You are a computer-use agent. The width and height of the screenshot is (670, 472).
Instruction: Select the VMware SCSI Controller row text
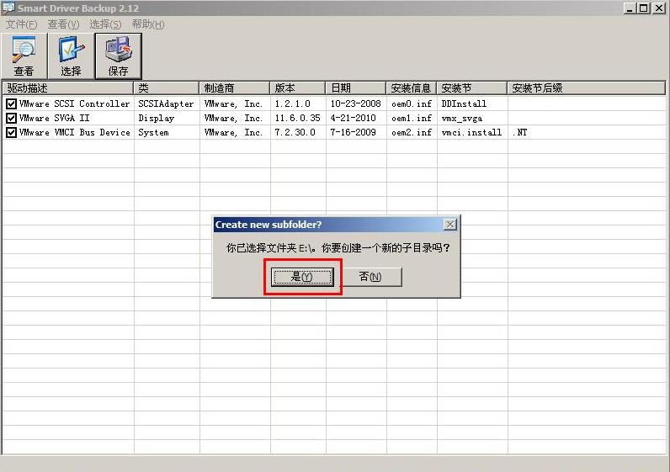[74, 103]
